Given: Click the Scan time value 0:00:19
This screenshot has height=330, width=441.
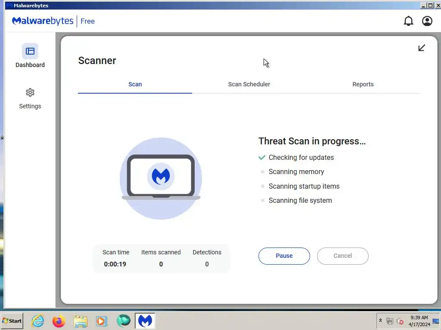Looking at the screenshot, I should click(115, 264).
